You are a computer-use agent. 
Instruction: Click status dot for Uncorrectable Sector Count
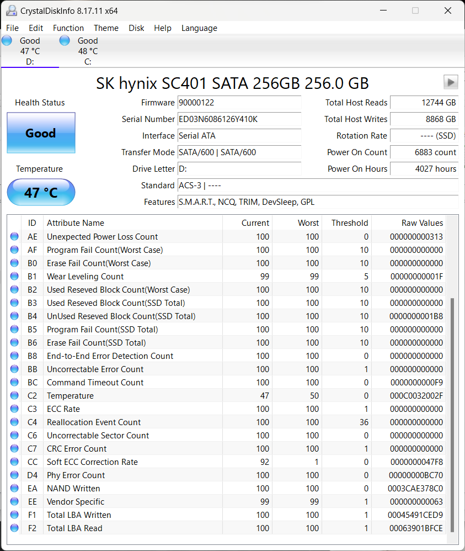(x=14, y=435)
